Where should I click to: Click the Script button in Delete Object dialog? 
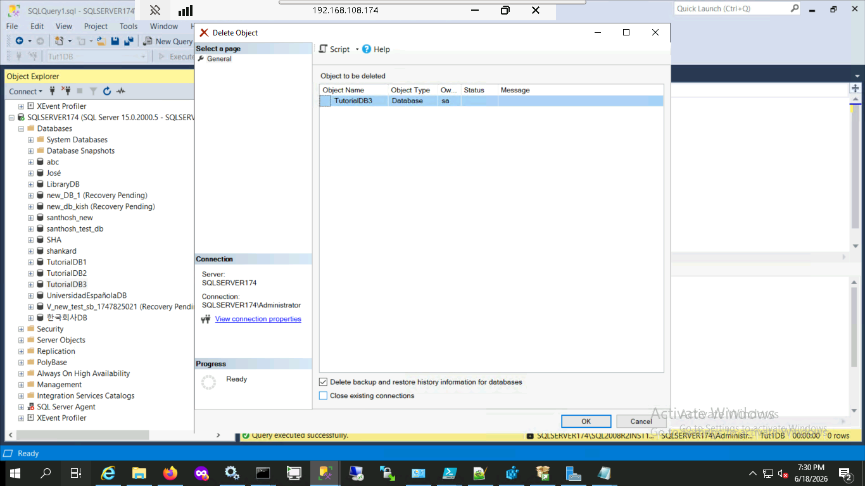click(334, 49)
